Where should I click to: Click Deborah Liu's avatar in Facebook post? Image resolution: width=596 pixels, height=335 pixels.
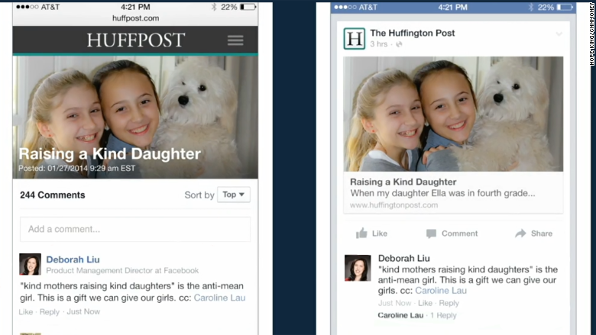coord(358,268)
